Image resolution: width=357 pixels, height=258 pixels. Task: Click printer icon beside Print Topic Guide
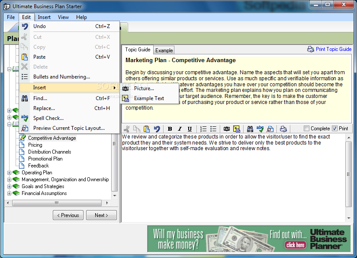(x=311, y=49)
